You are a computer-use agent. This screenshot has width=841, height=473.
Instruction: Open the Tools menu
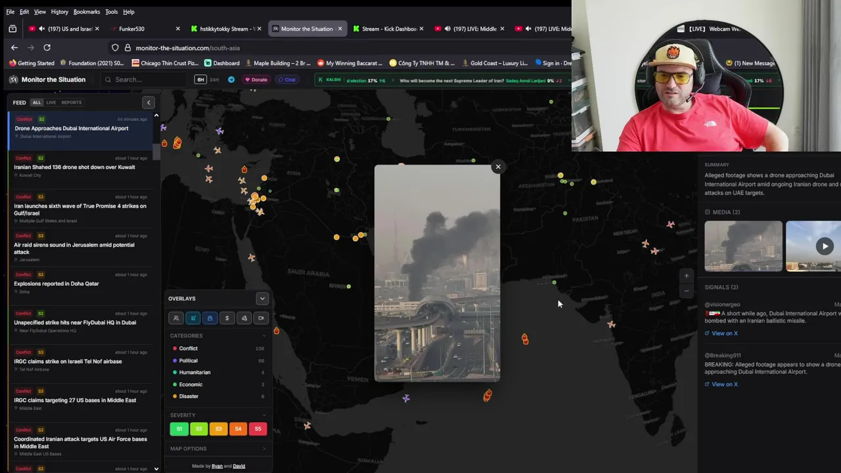[x=112, y=12]
